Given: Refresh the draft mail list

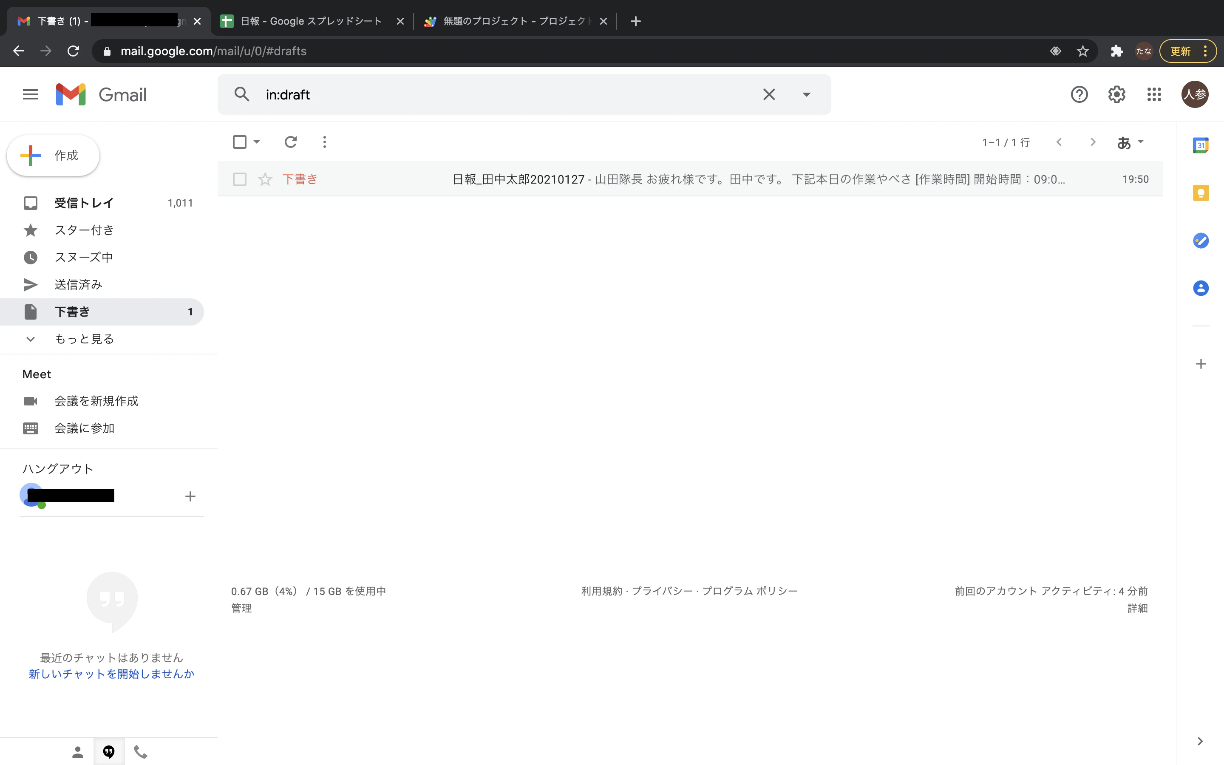Looking at the screenshot, I should coord(290,142).
